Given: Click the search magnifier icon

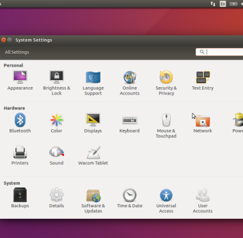Looking at the screenshot, I should point(202,52).
